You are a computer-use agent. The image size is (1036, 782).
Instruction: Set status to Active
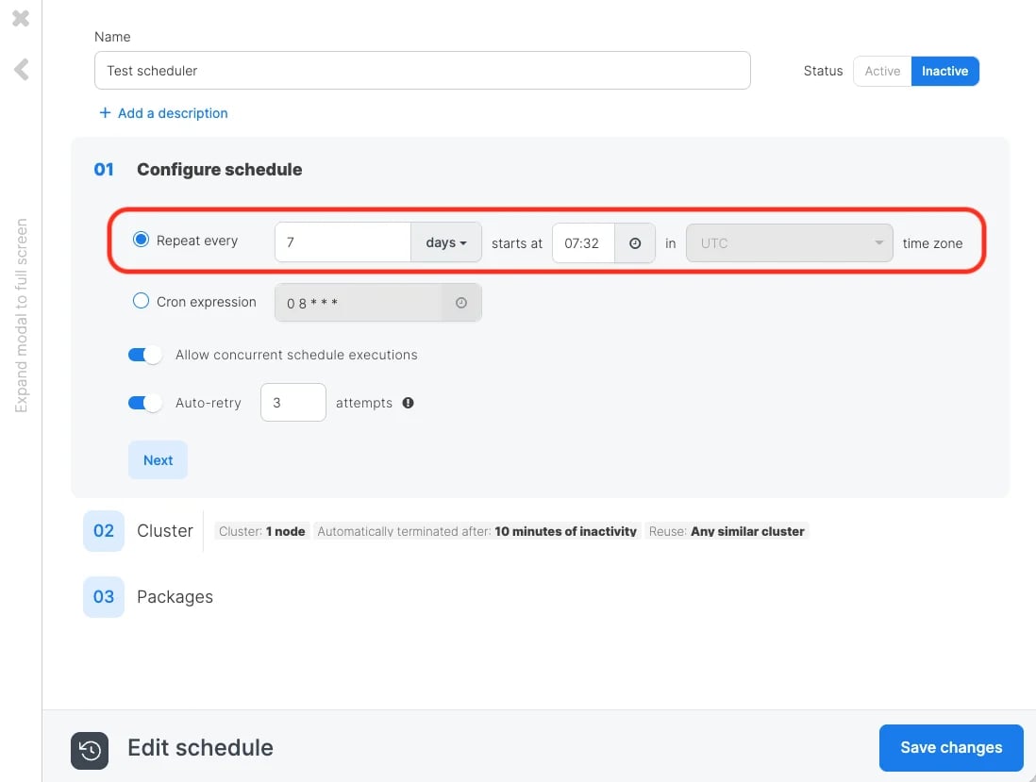pyautogui.click(x=883, y=72)
